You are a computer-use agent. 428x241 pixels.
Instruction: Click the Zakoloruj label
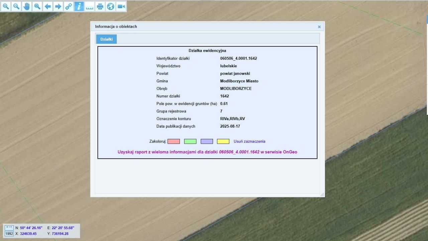point(158,141)
